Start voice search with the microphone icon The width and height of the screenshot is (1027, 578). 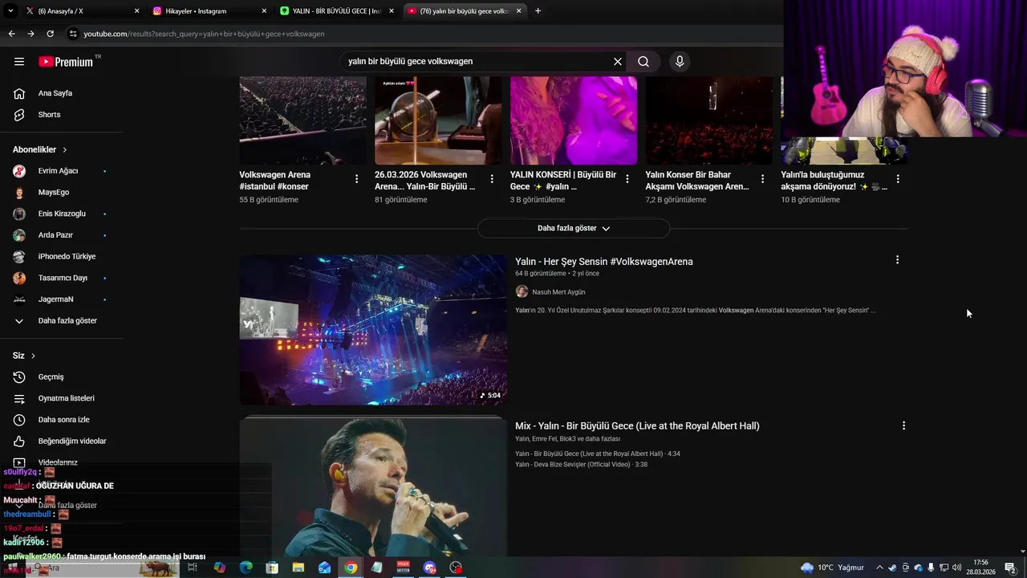tap(680, 62)
